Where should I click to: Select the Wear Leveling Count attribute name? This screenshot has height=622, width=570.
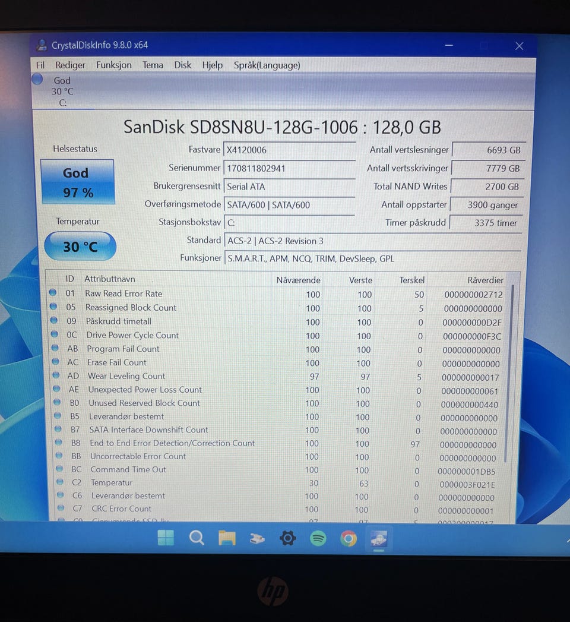point(126,376)
